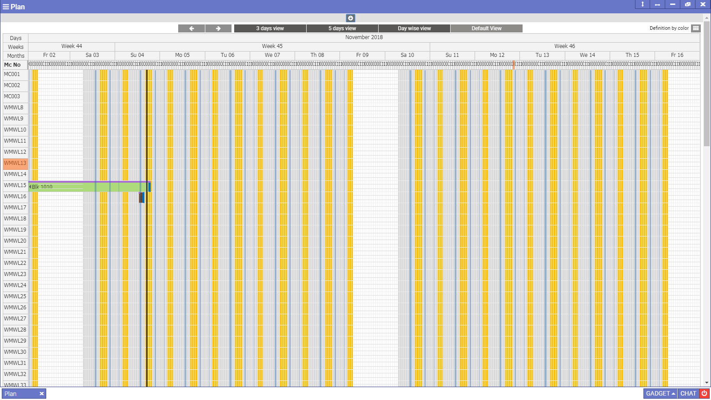Click the Mo 05 day header
The width and height of the screenshot is (711, 400).
pyautogui.click(x=182, y=55)
